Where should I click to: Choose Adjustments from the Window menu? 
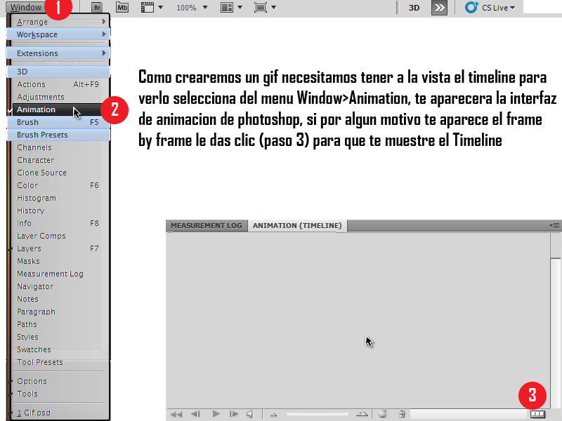58,97
